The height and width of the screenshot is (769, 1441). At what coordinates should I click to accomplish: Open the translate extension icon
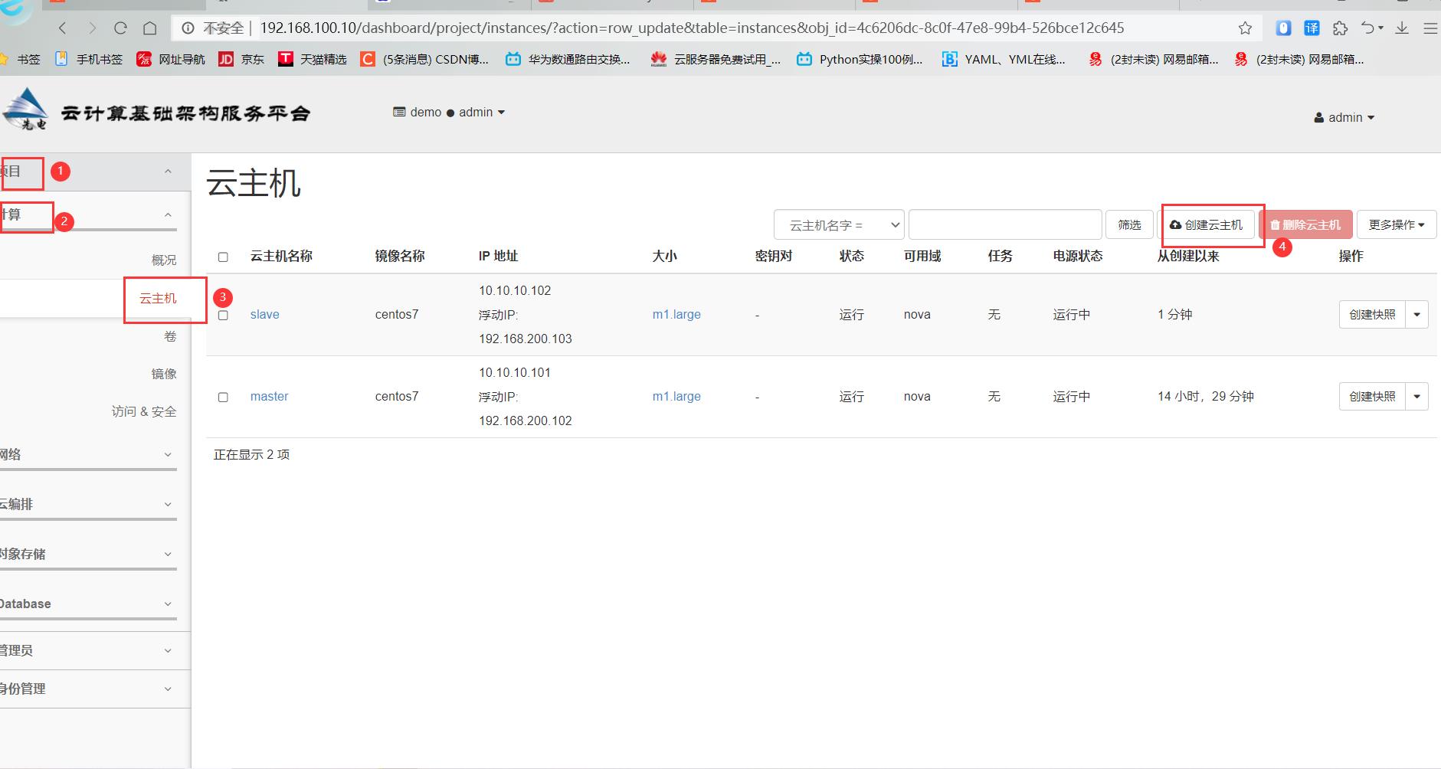pos(1312,28)
